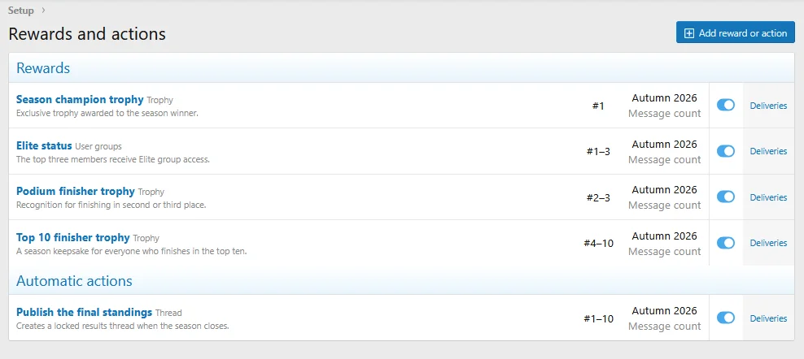
Task: Toggle off Publish the final standings
Action: click(726, 318)
